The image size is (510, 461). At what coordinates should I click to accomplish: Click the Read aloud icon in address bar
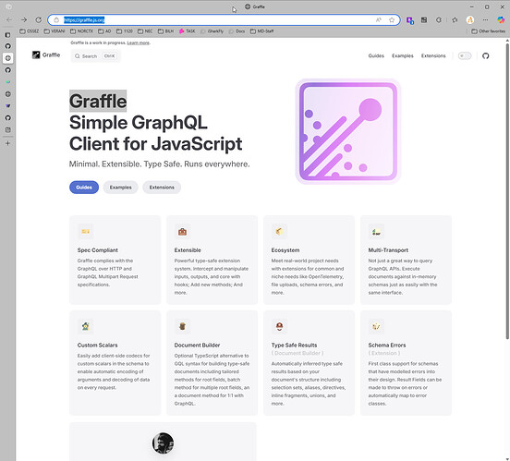click(379, 19)
